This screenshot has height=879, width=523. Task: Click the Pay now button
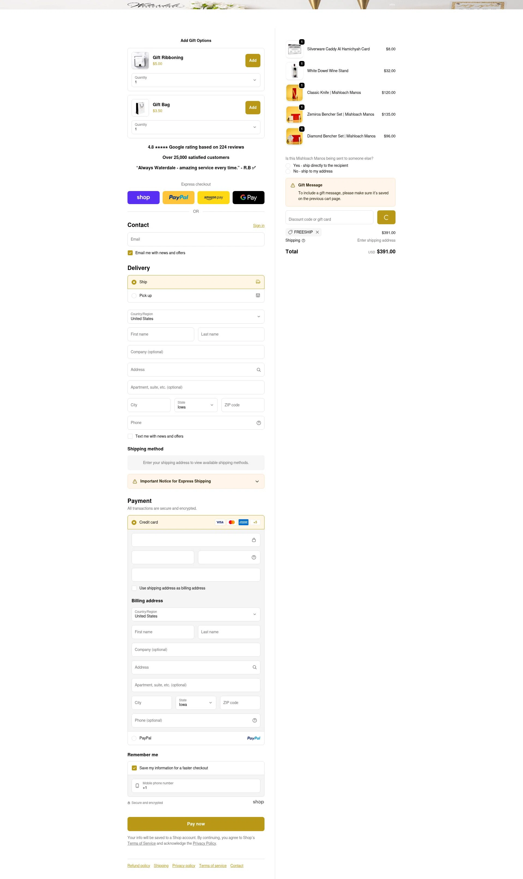[196, 824]
